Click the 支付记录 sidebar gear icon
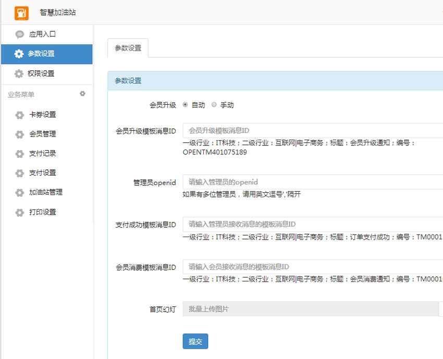443x359 pixels. [19, 153]
